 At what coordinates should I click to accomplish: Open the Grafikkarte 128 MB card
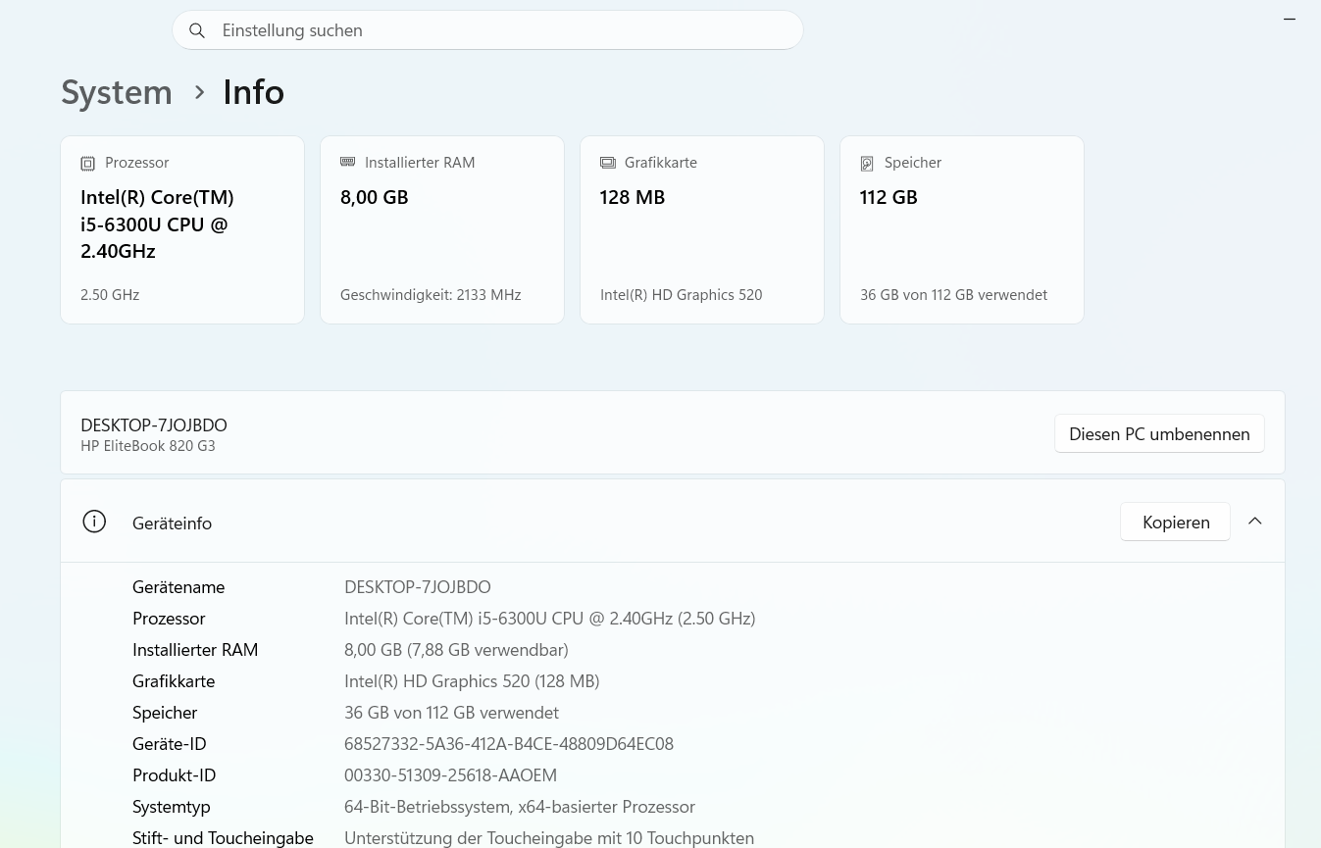[x=702, y=229]
